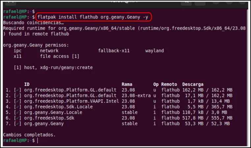Image resolution: width=251 pixels, height=148 pixels.
Task: Click the 'wayland' permission entry
Action: (154, 51)
